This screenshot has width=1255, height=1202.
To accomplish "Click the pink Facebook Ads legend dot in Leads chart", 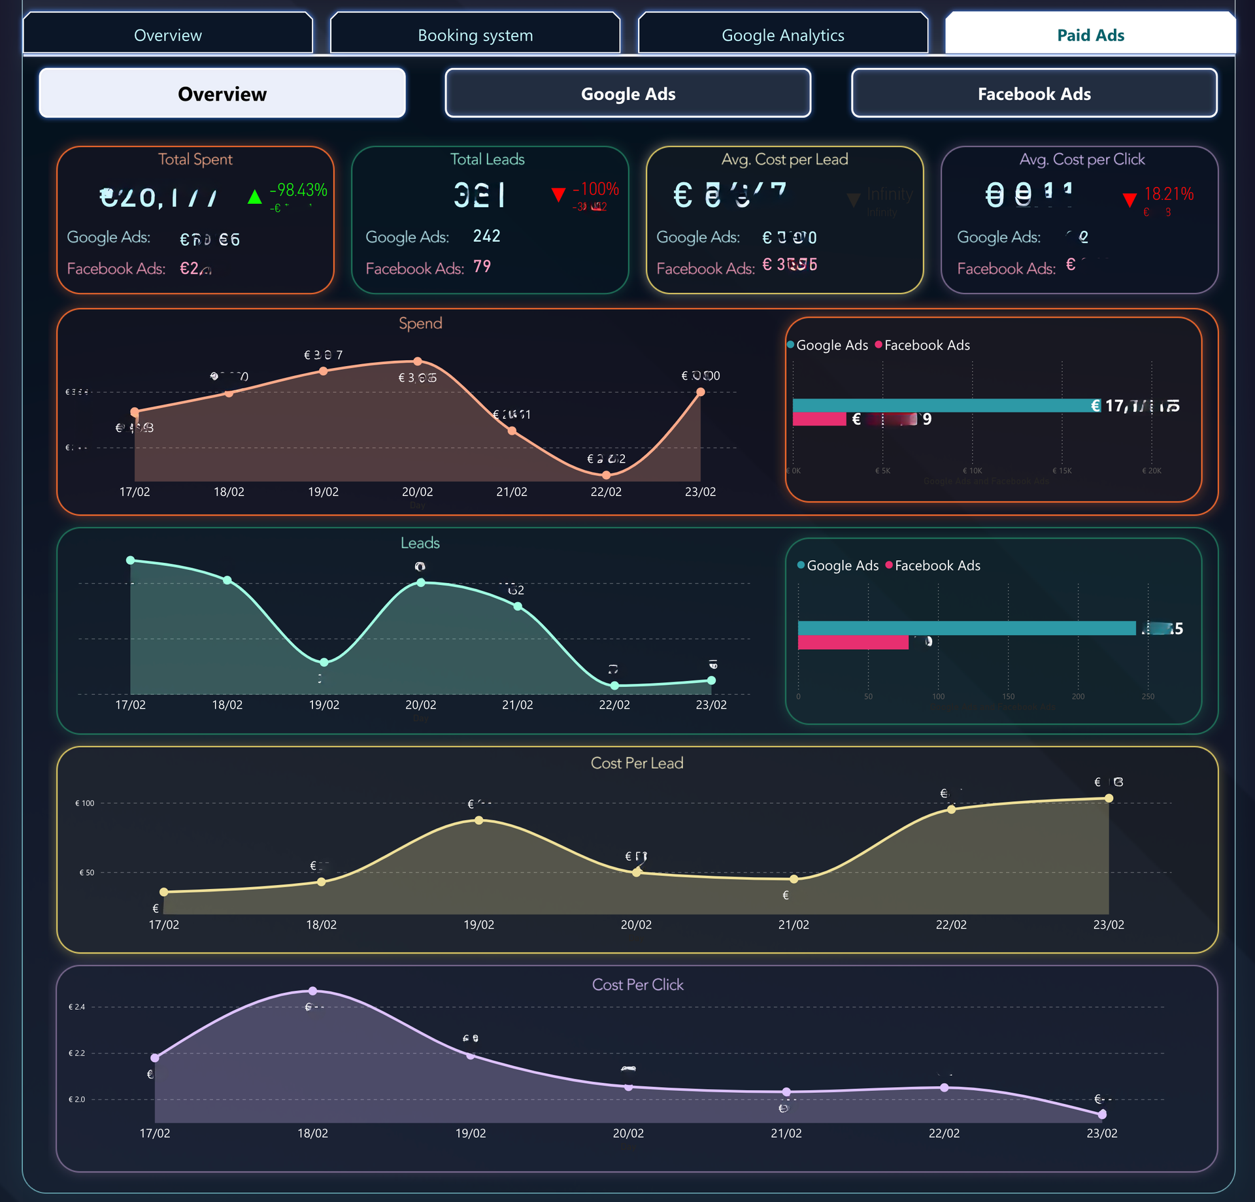I will coord(889,565).
